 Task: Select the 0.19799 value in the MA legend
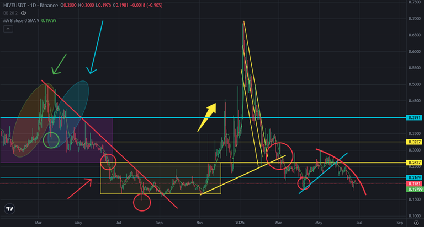49,20
